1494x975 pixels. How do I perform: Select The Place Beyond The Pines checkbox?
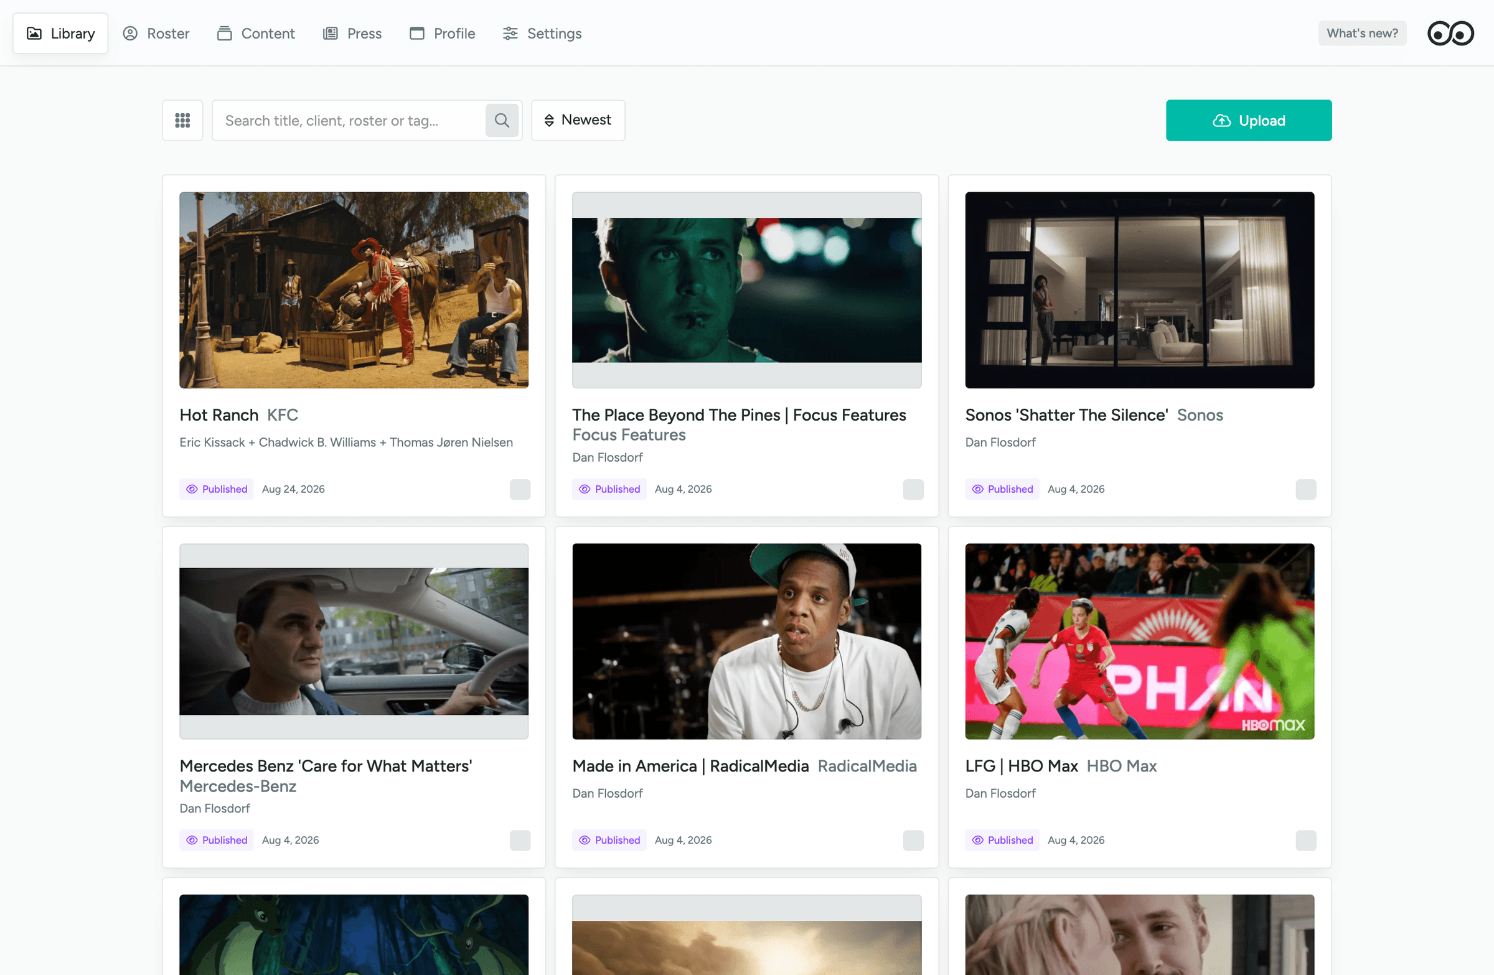pyautogui.click(x=913, y=489)
